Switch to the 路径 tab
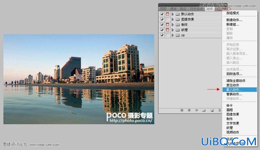 (183, 9)
